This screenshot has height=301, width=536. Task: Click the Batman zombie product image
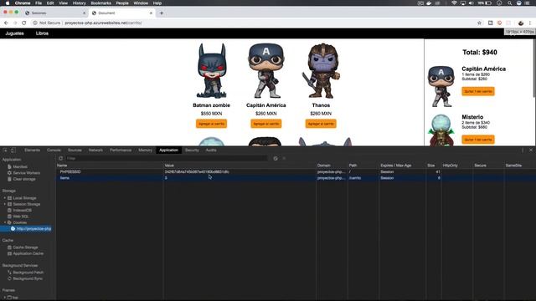[x=211, y=70]
